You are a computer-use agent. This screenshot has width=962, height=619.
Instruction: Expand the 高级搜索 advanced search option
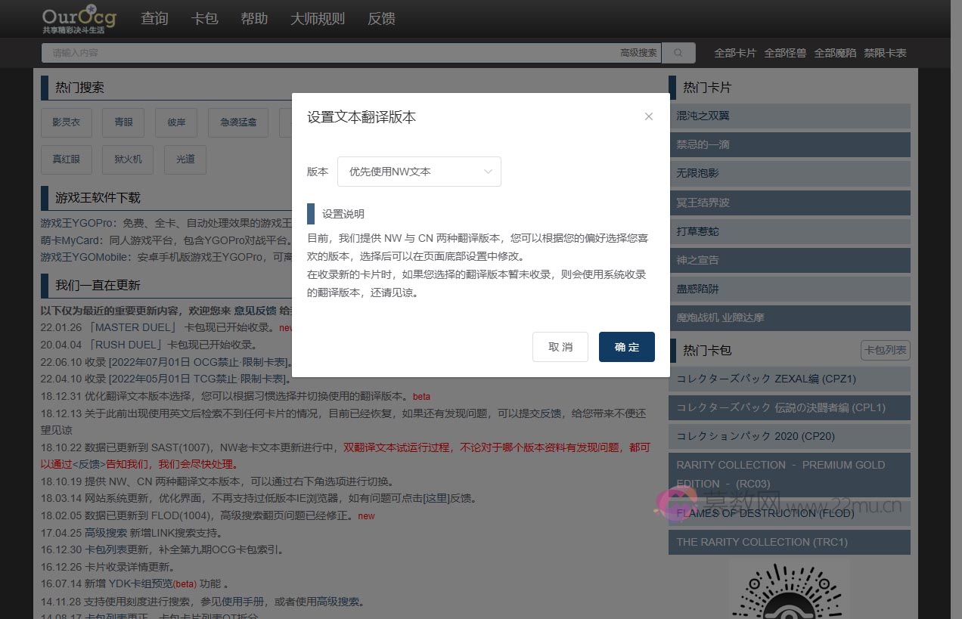pyautogui.click(x=638, y=53)
